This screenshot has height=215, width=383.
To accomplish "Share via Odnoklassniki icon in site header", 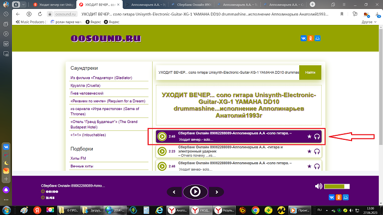I will coord(311,38).
